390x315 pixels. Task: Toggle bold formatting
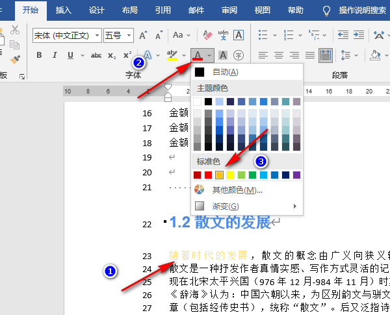tap(39, 55)
